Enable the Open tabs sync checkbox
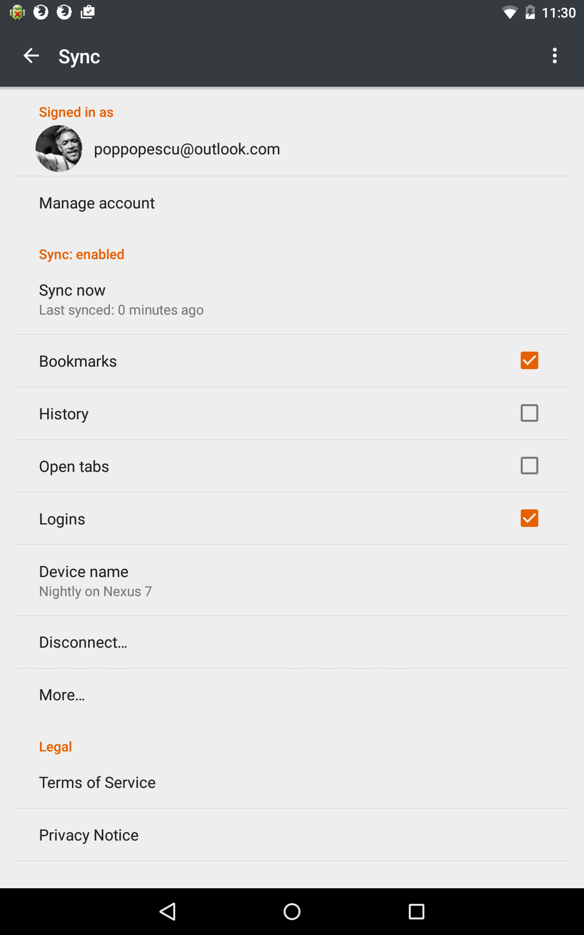This screenshot has width=584, height=935. tap(529, 466)
